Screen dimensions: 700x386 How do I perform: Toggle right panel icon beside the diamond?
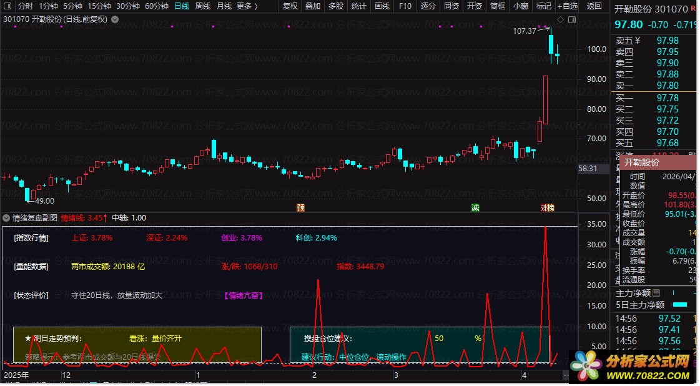point(571,20)
